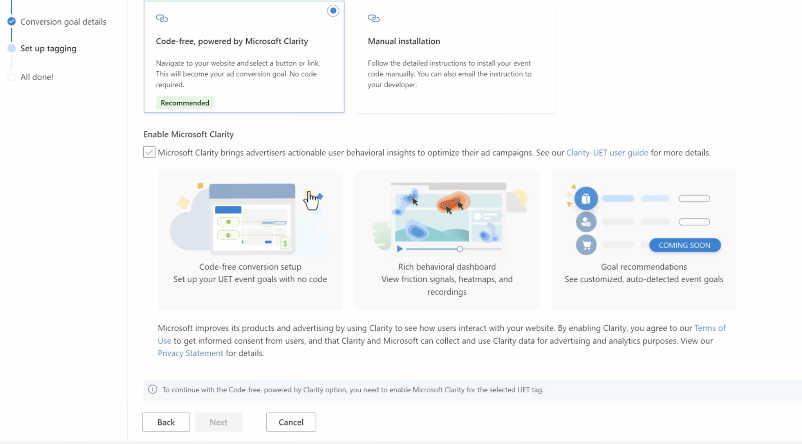Click the link icon on Code-free card
The image size is (802, 444).
162,18
